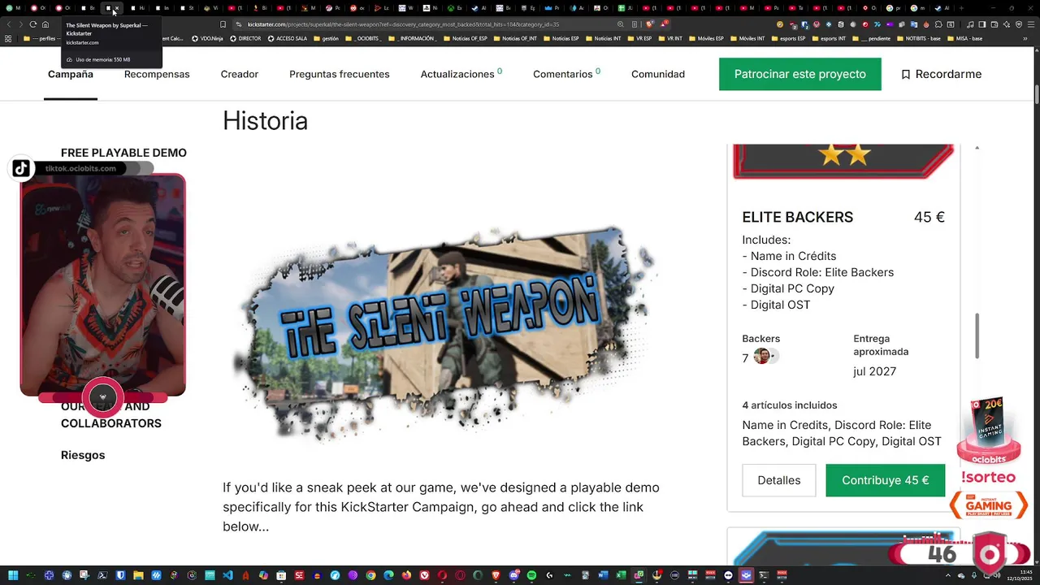Click the rewards panel scrollbar
The image size is (1040, 585).
coord(977,335)
